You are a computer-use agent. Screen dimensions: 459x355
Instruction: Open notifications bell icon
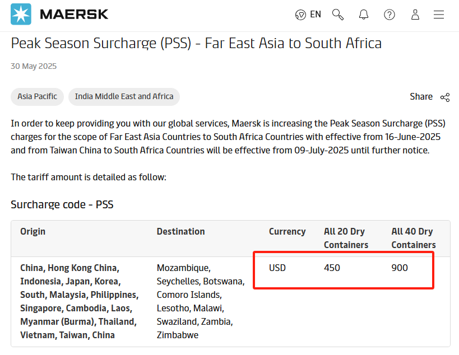(364, 15)
